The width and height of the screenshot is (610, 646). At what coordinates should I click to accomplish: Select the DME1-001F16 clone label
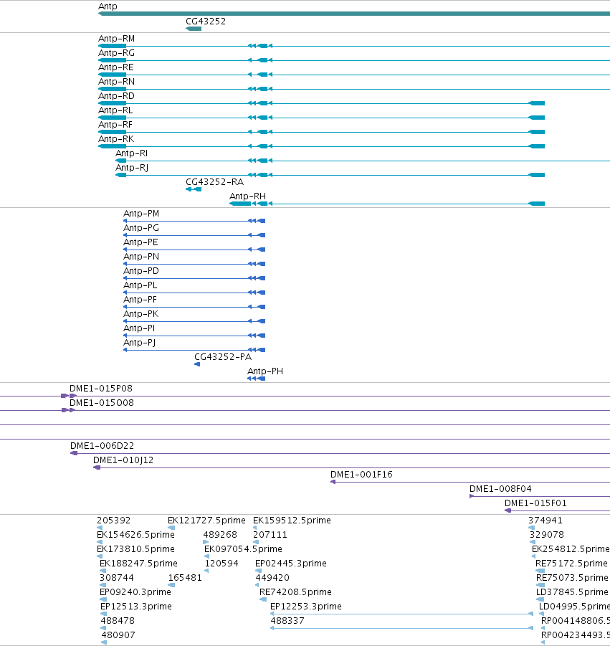(362, 475)
